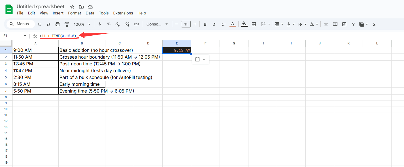
Task: Open the fill color picker
Action: coord(244,24)
